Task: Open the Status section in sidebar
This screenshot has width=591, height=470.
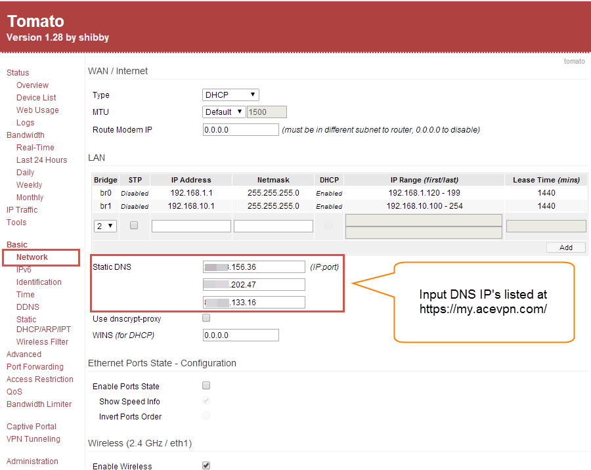Action: [18, 73]
